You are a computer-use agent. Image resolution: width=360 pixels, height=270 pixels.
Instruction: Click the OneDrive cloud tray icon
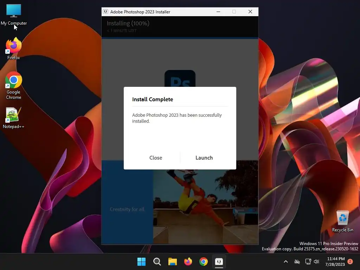297,262
